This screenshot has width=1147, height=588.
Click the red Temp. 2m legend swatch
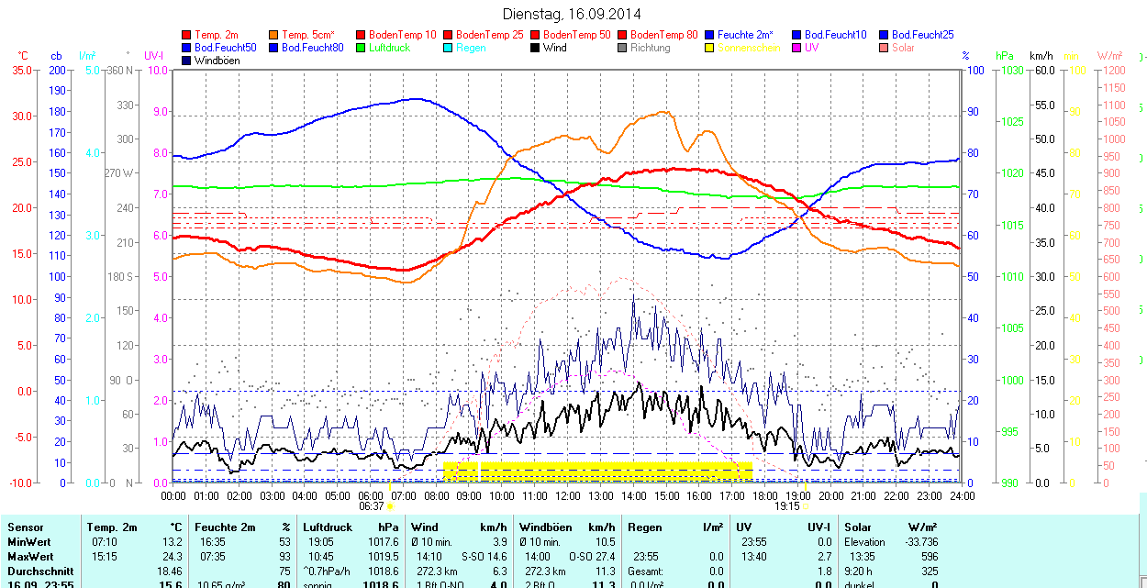click(x=187, y=35)
